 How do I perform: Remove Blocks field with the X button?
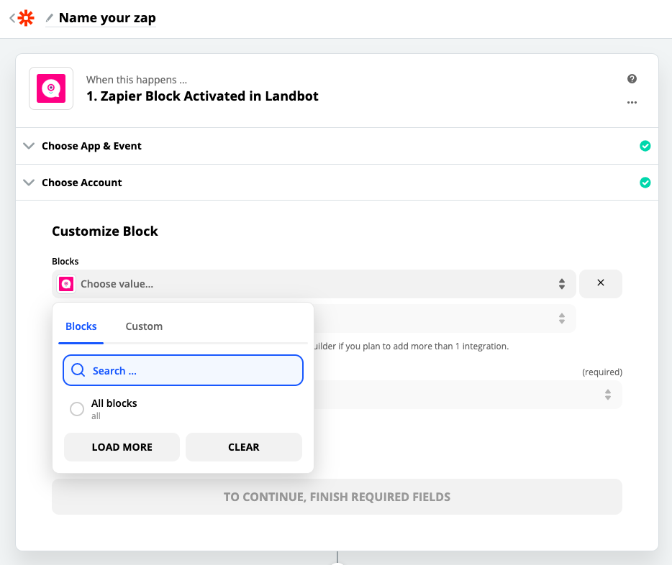click(x=601, y=283)
